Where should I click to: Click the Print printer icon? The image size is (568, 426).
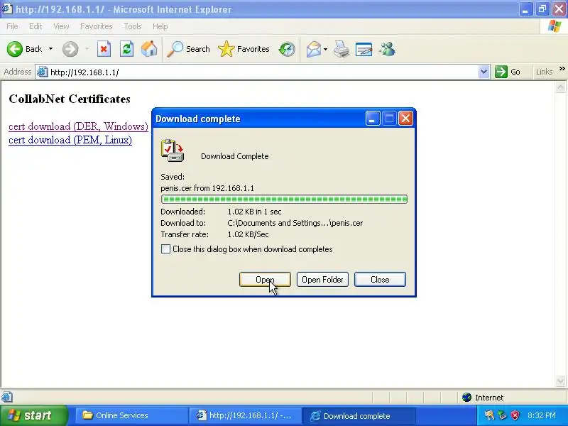342,49
